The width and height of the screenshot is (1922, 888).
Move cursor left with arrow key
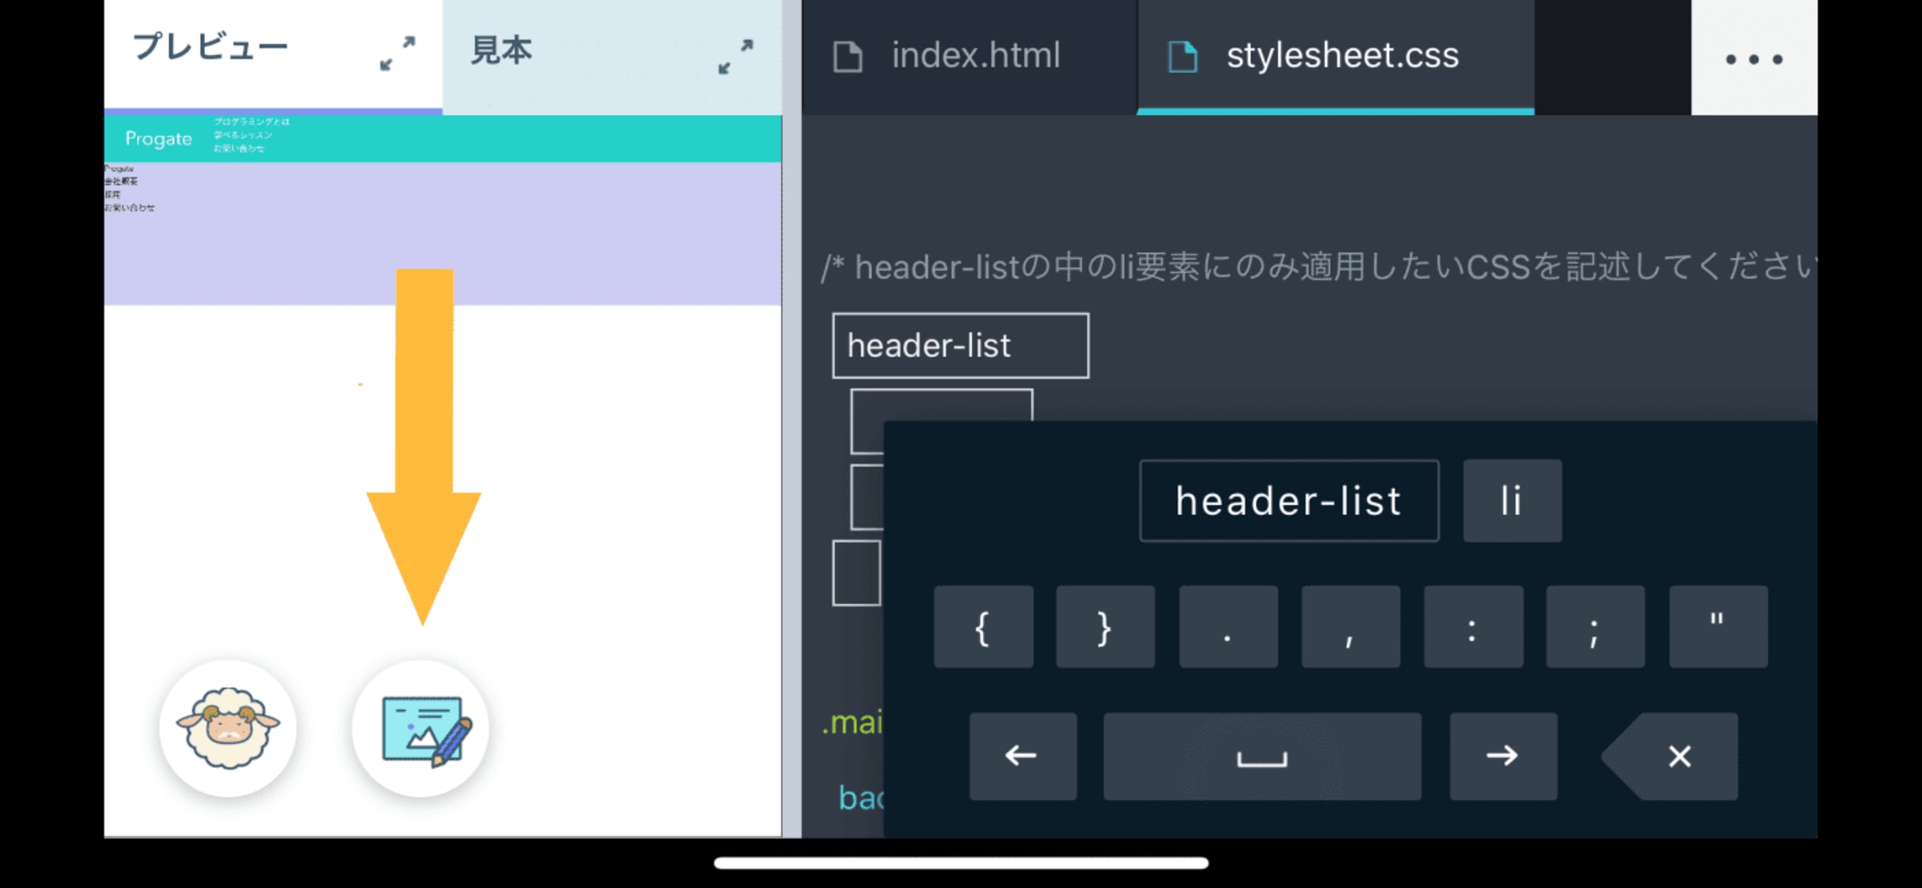pyautogui.click(x=1022, y=756)
